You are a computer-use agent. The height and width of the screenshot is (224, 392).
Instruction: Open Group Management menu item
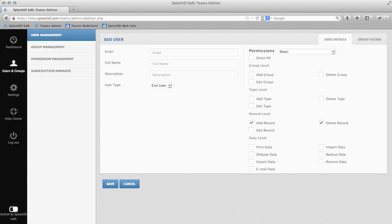(x=61, y=47)
